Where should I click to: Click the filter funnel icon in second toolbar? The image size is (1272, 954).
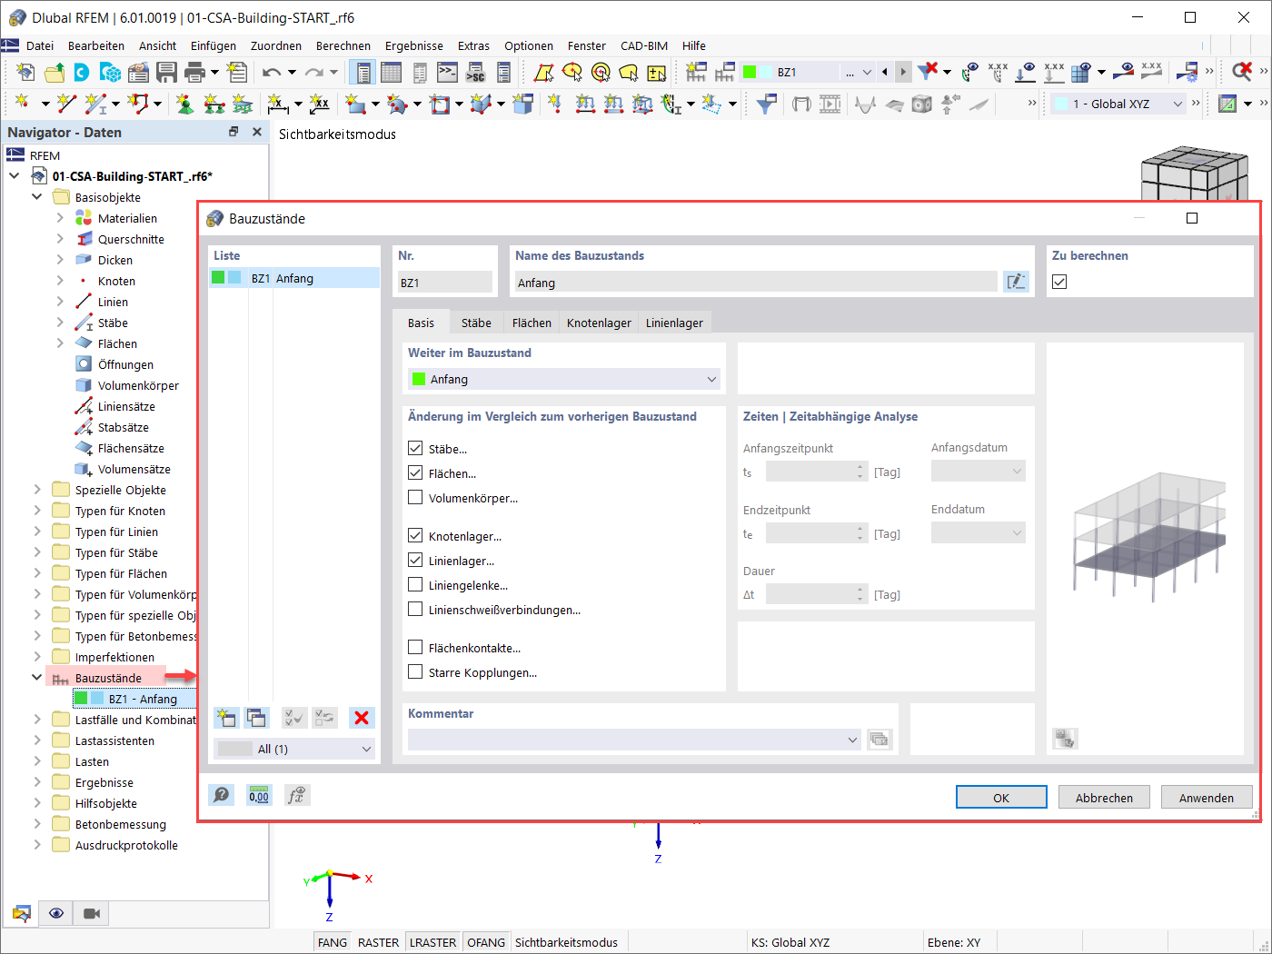(x=766, y=104)
